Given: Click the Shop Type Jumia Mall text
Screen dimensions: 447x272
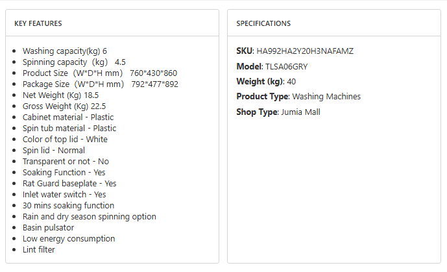Looking at the screenshot, I should pyautogui.click(x=278, y=112).
